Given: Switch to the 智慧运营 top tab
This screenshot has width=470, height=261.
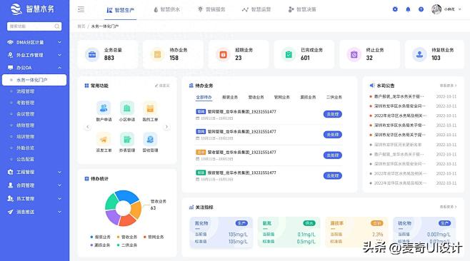Looking at the screenshot, I should pyautogui.click(x=256, y=9).
